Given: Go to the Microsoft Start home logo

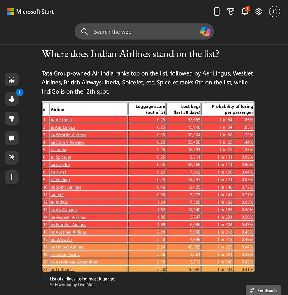Looking at the screenshot, I should point(30,12).
